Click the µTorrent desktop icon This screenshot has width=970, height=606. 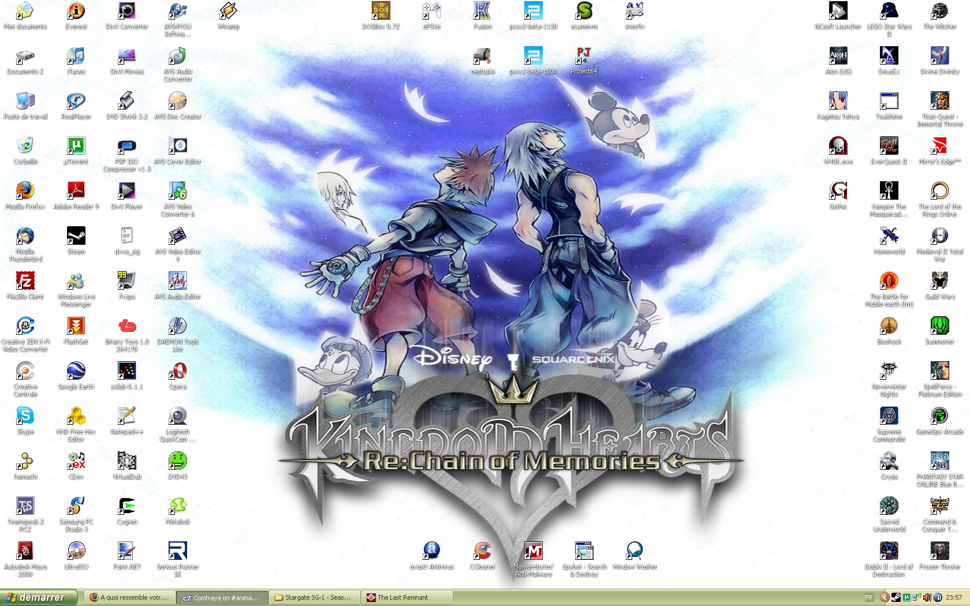click(76, 147)
